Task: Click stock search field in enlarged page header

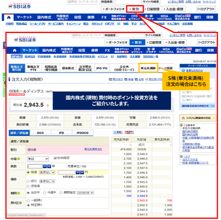Action: pos(87,35)
